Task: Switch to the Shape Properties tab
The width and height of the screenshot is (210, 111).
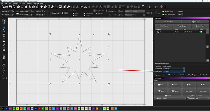Action: pos(192,75)
